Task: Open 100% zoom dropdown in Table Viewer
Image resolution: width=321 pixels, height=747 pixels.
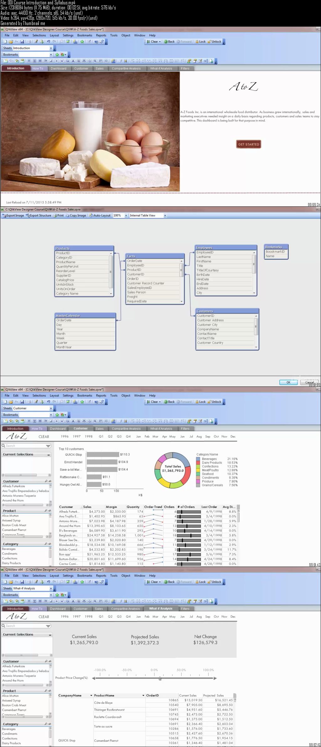Action: pos(126,215)
